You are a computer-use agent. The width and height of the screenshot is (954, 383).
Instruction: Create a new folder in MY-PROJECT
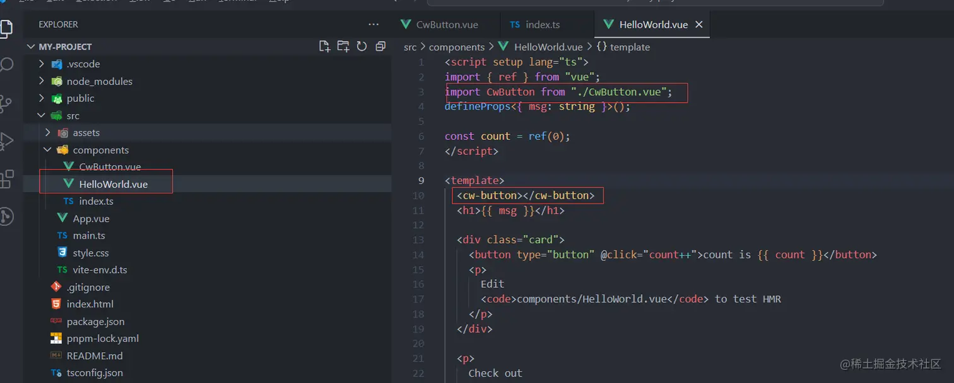click(343, 46)
